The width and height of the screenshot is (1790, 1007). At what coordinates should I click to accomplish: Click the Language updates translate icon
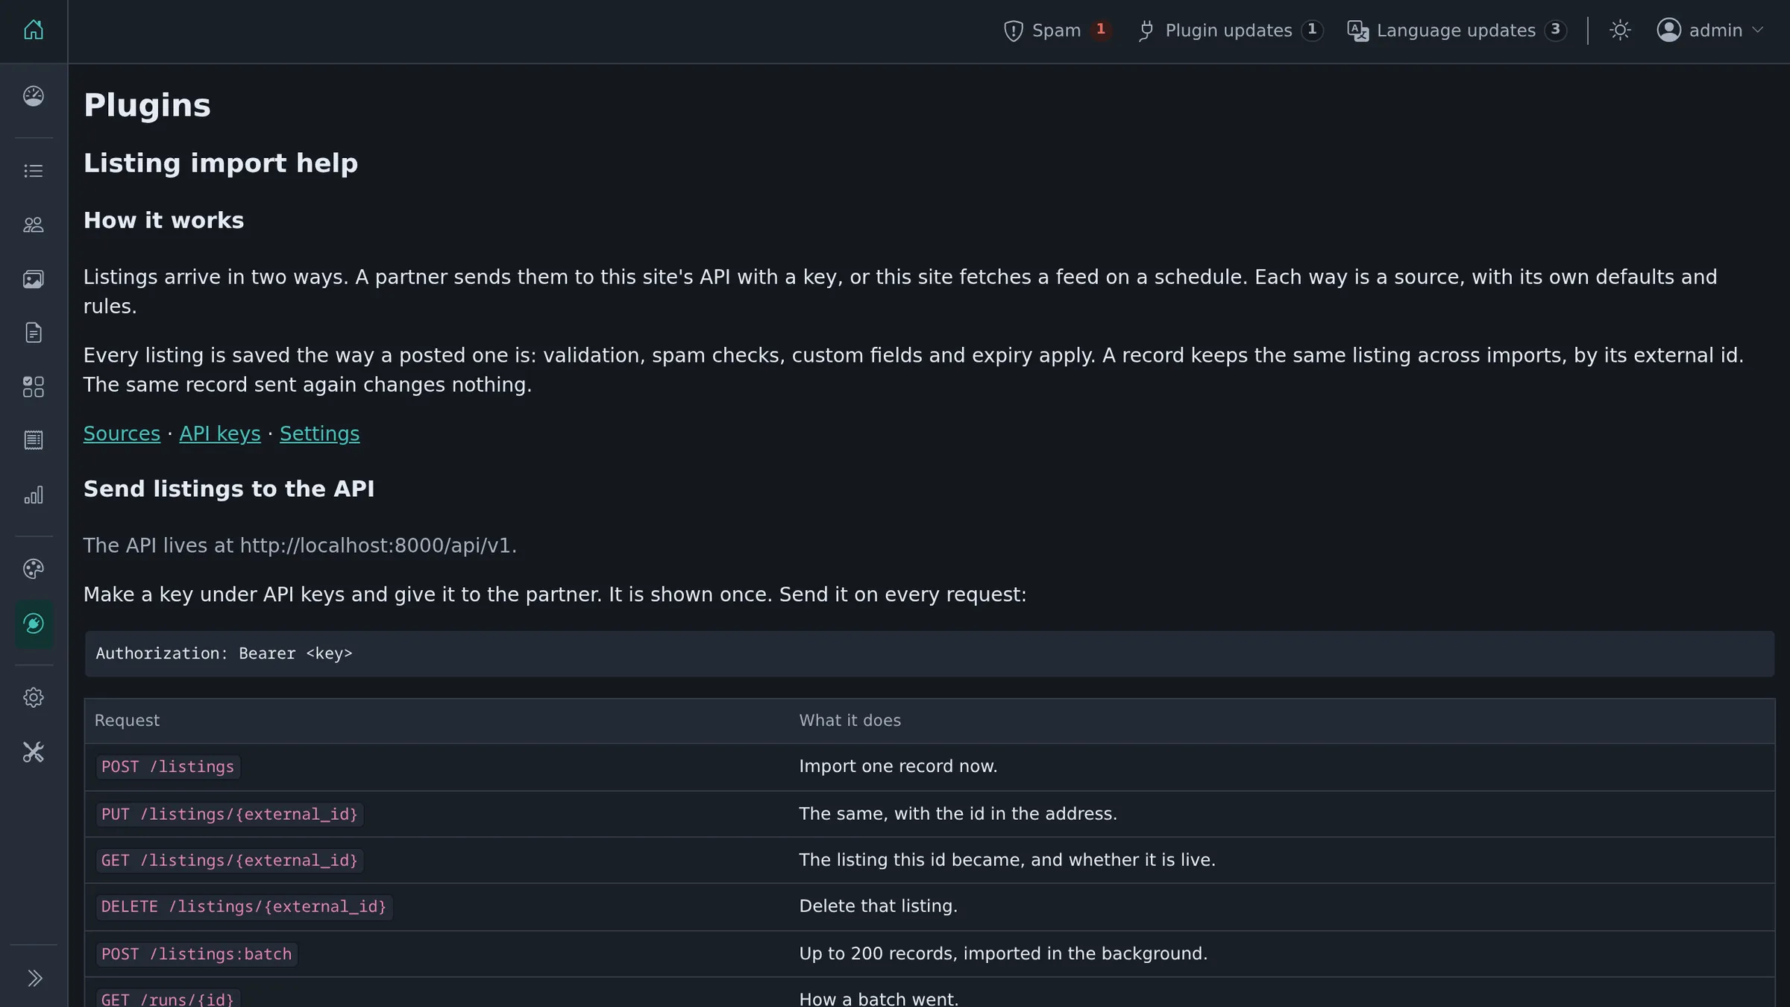click(x=1358, y=31)
